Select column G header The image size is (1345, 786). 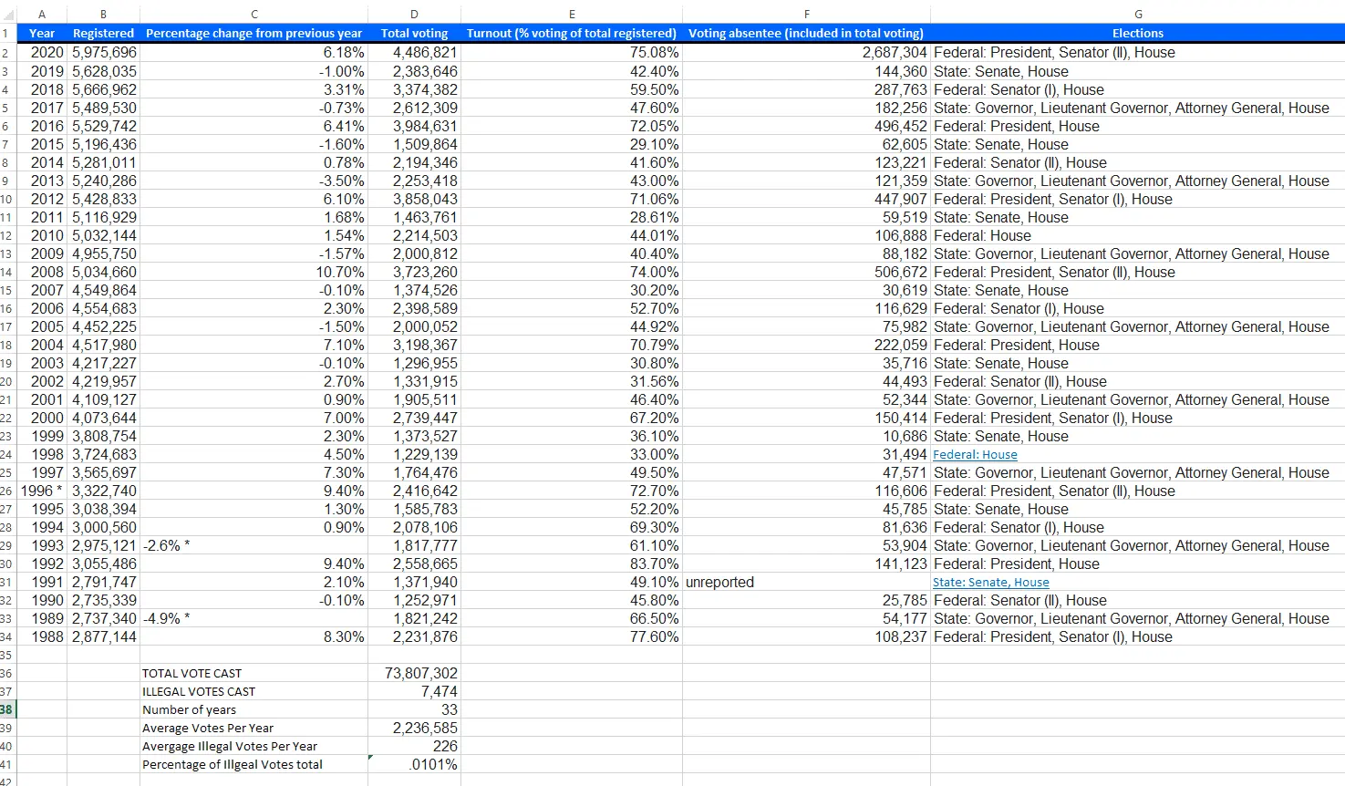[x=1137, y=14]
